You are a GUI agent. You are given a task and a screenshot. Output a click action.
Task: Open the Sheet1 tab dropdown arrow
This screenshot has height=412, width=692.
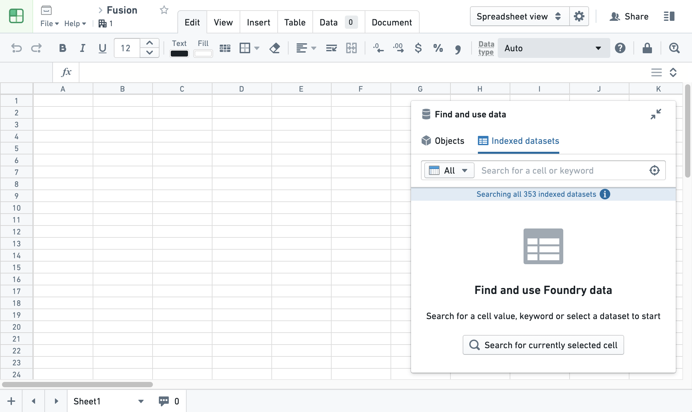pyautogui.click(x=141, y=401)
